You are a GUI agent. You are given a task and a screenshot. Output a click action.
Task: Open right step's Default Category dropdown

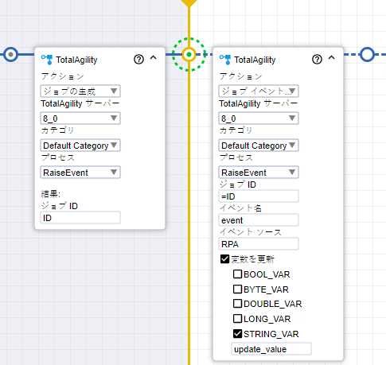[x=259, y=146]
